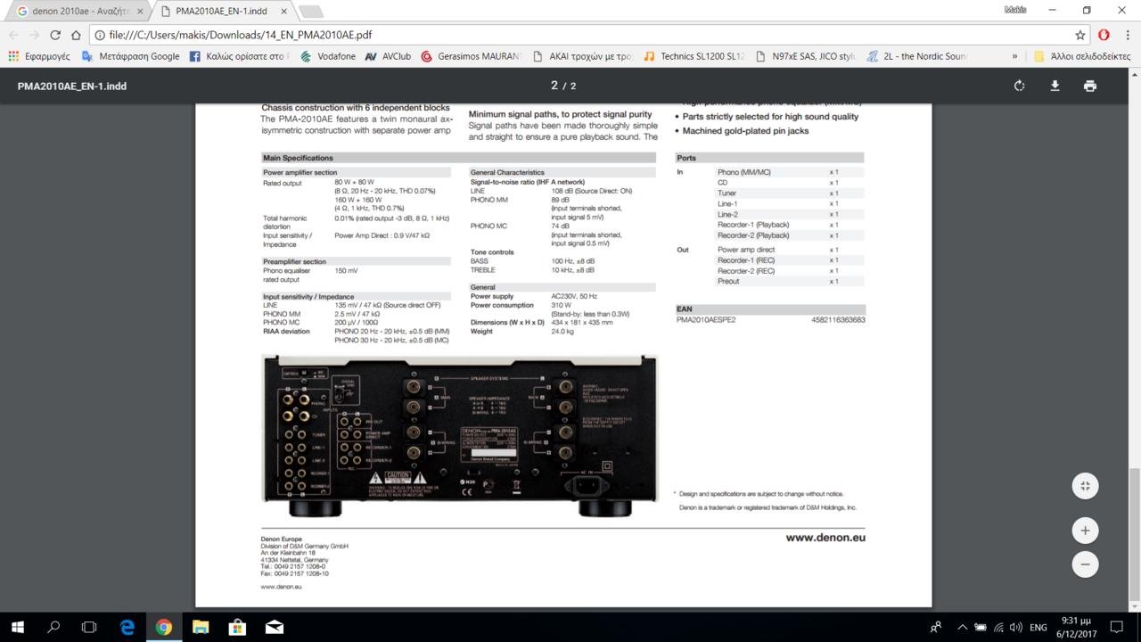Open the People icon in tray

click(x=936, y=628)
